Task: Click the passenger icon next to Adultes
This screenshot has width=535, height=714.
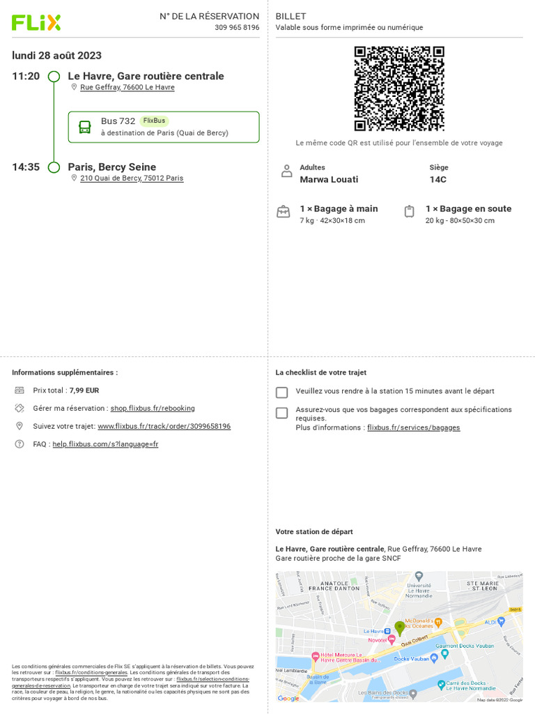Action: pos(286,172)
